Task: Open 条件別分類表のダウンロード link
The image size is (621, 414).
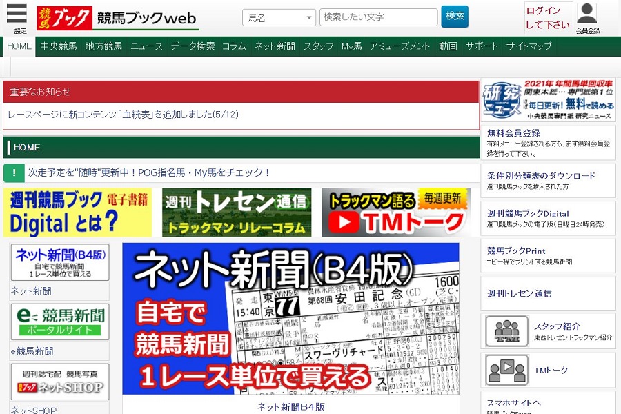Action: pyautogui.click(x=541, y=176)
